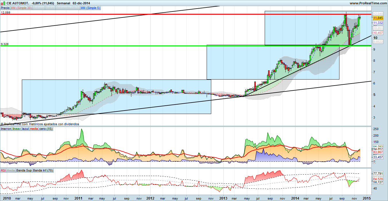Viewport: 388px width, 201px height.
Task: Open the www.ProRealTime.com link
Action: coord(368,3)
